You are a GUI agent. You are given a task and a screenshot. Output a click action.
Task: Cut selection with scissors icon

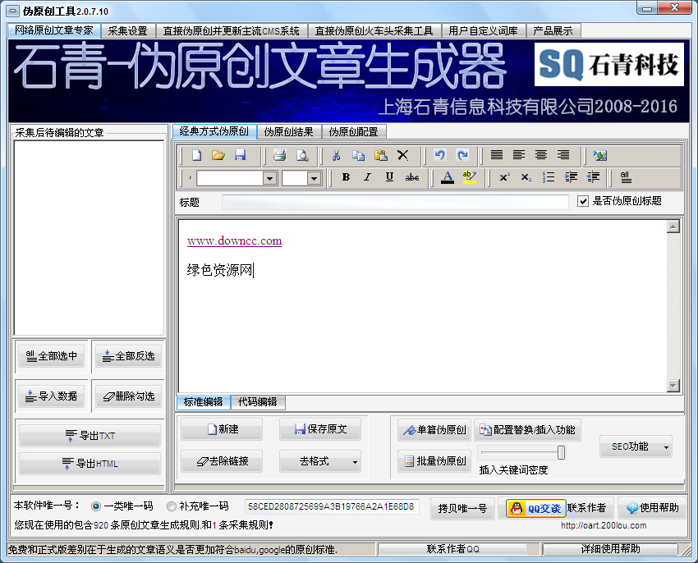pos(336,155)
